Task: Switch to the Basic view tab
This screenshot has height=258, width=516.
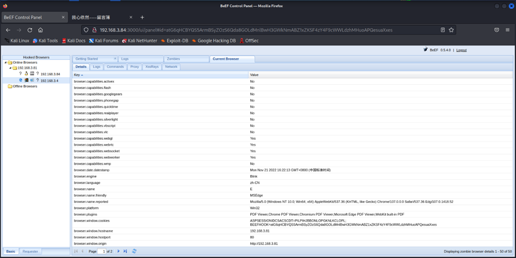Action: click(11, 251)
